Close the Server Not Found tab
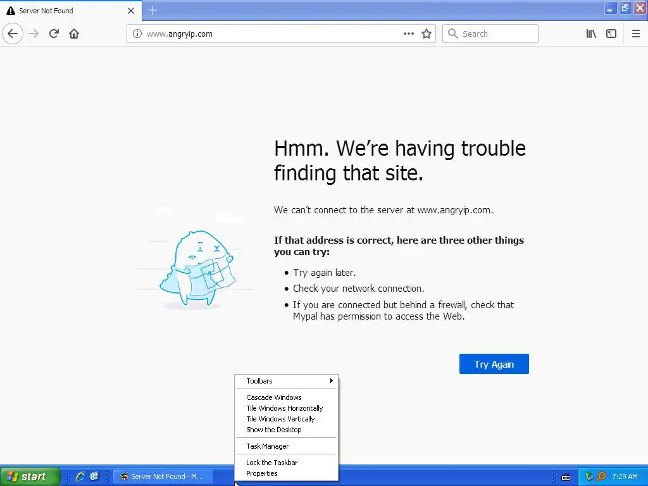This screenshot has height=486, width=648. point(130,11)
